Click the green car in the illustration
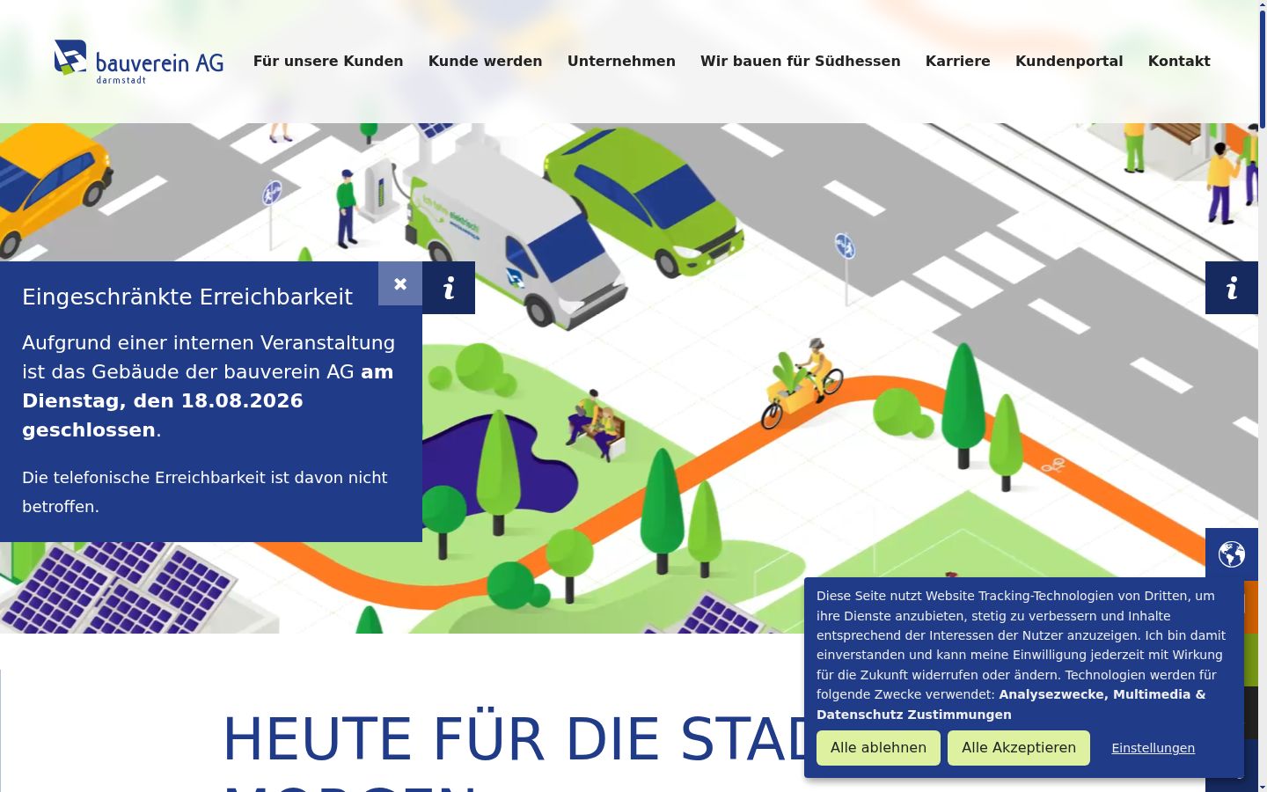 [644, 201]
